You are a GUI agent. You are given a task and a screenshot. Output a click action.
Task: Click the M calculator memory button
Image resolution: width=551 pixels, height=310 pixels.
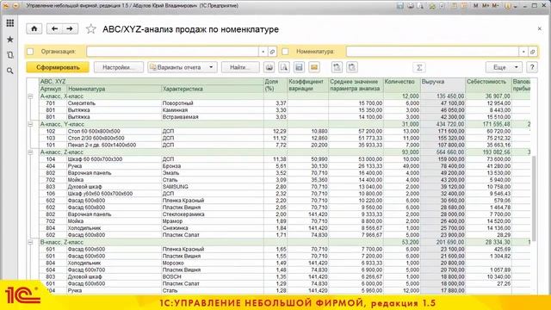[476, 6]
